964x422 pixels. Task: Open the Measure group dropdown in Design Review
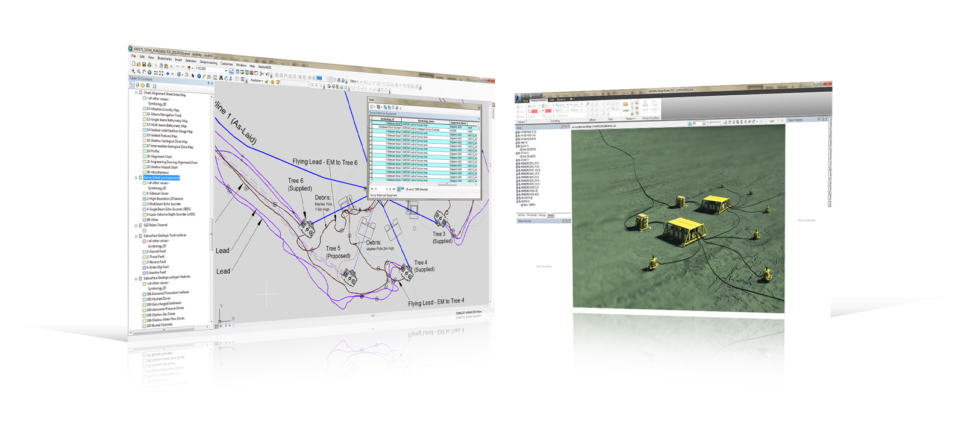630,118
